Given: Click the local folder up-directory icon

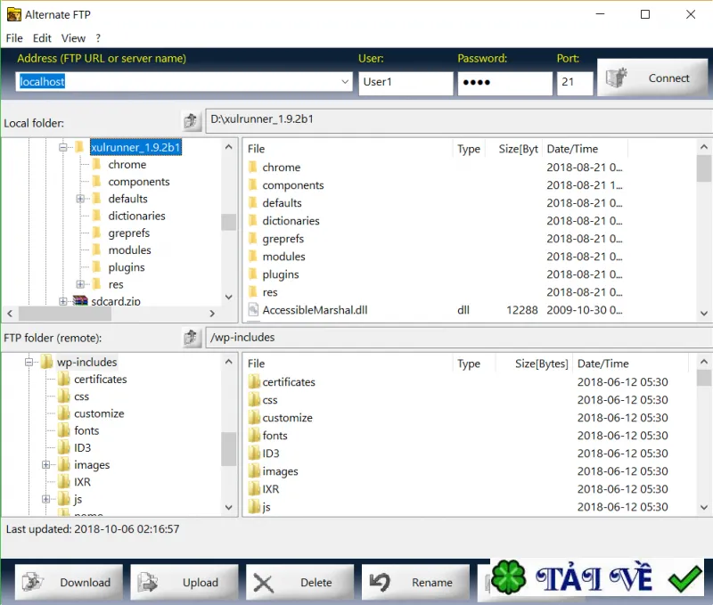Looking at the screenshot, I should 191,121.
